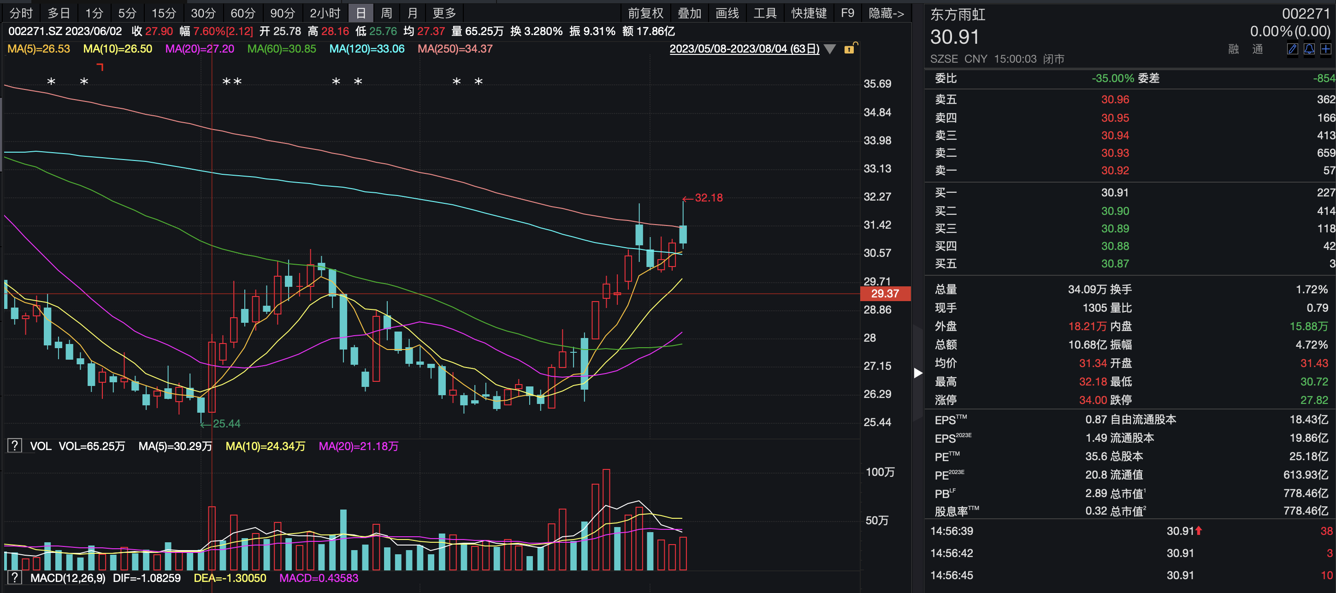Click the pencil edit note icon

click(x=1293, y=49)
